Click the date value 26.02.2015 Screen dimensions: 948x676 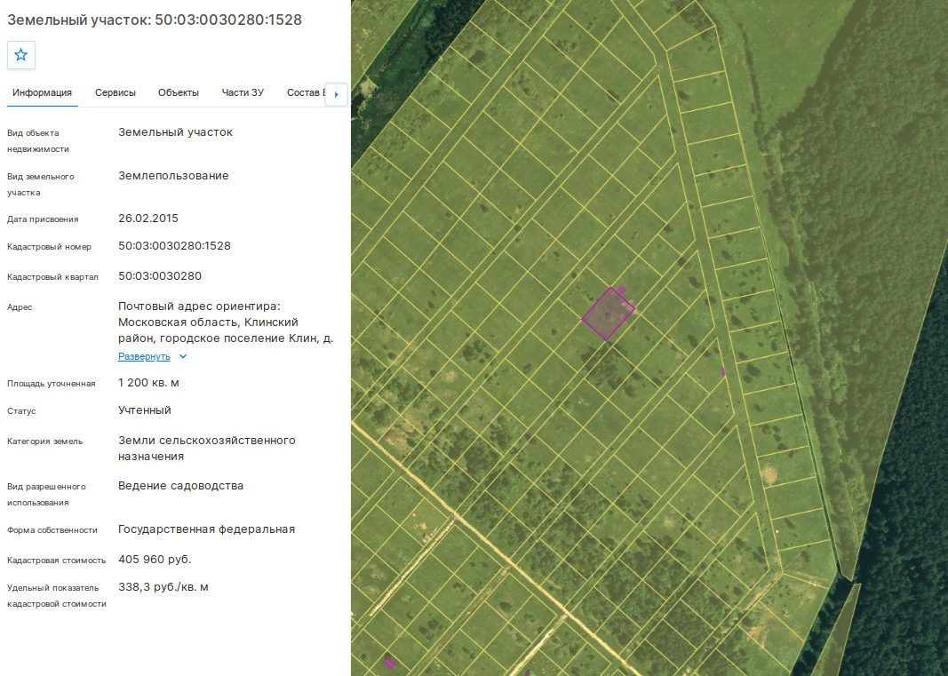coord(148,219)
